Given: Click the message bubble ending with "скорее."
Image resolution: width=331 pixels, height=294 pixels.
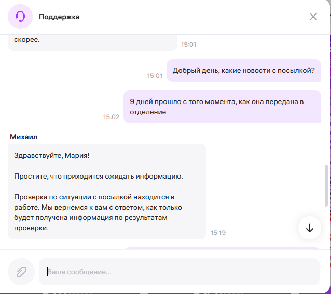Looking at the screenshot, I should click(92, 40).
